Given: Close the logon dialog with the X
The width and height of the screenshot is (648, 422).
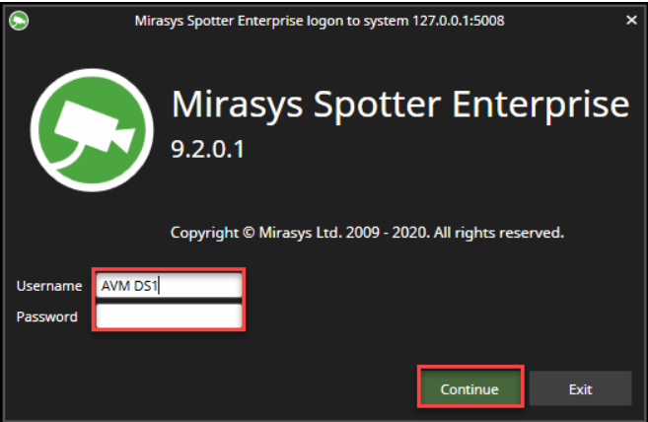Looking at the screenshot, I should tap(630, 20).
